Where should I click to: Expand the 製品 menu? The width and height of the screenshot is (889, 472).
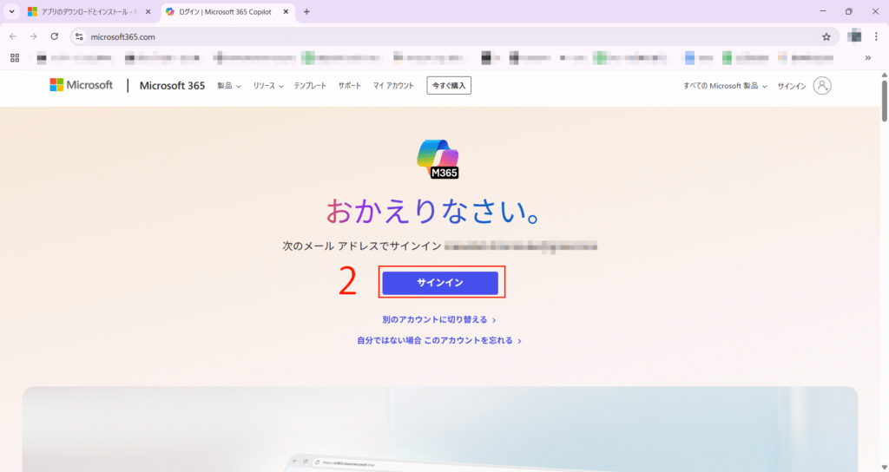click(x=229, y=86)
